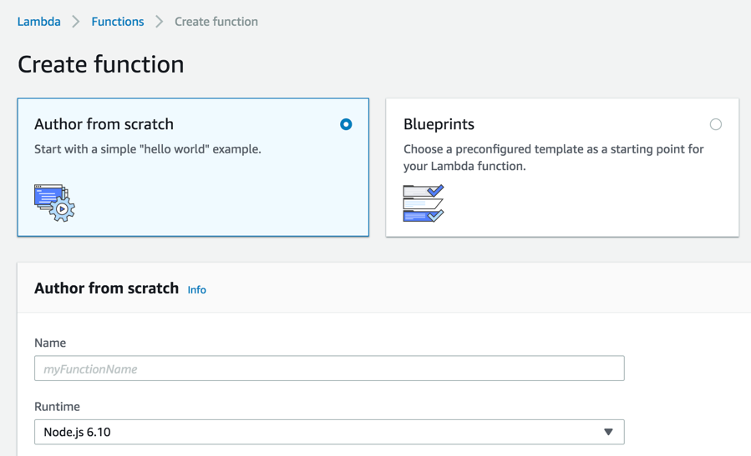
Task: Click the preconfigured template description text
Action: (x=553, y=158)
